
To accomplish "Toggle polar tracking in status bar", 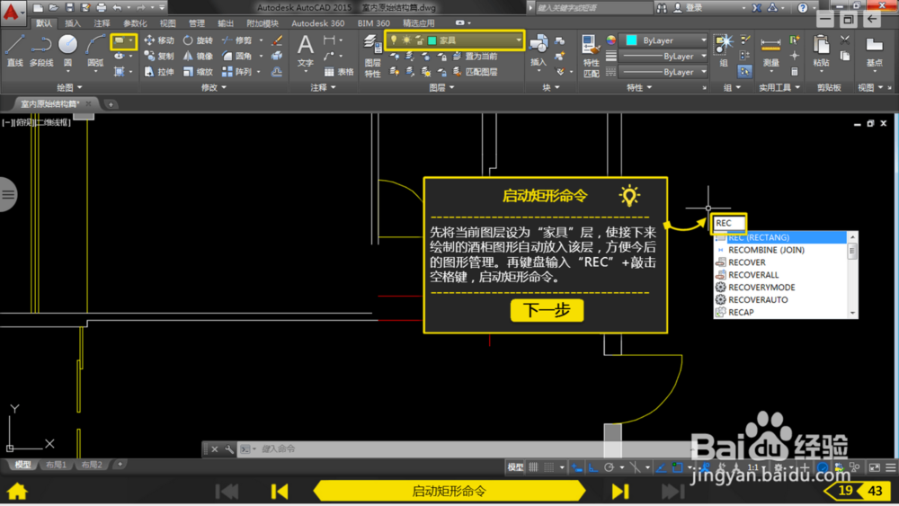I will click(x=610, y=467).
